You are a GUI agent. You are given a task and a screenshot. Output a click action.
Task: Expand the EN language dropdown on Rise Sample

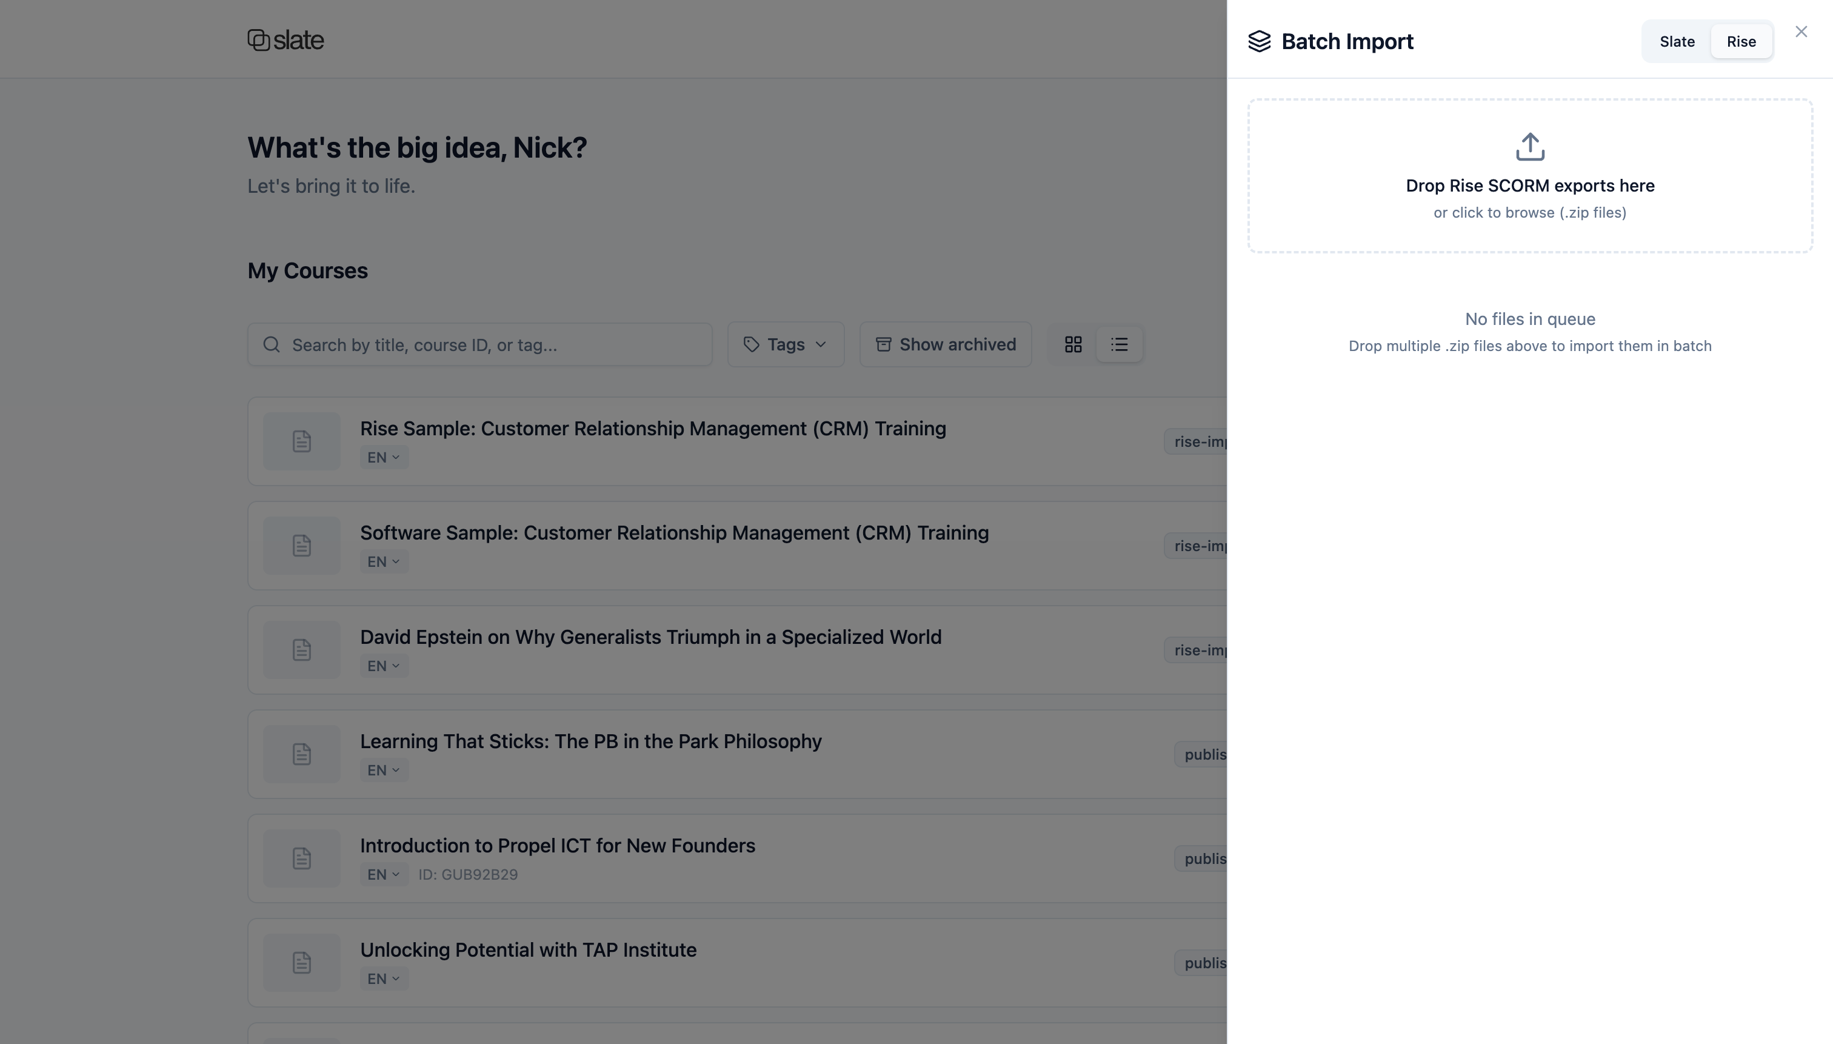[x=383, y=457]
